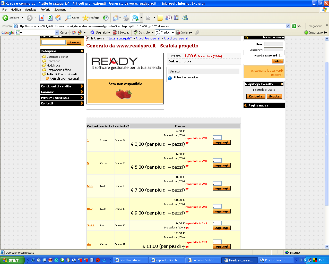Open the Indietro history dropdown arrow
Viewport: 329px width, 264px height.
tap(23, 18)
